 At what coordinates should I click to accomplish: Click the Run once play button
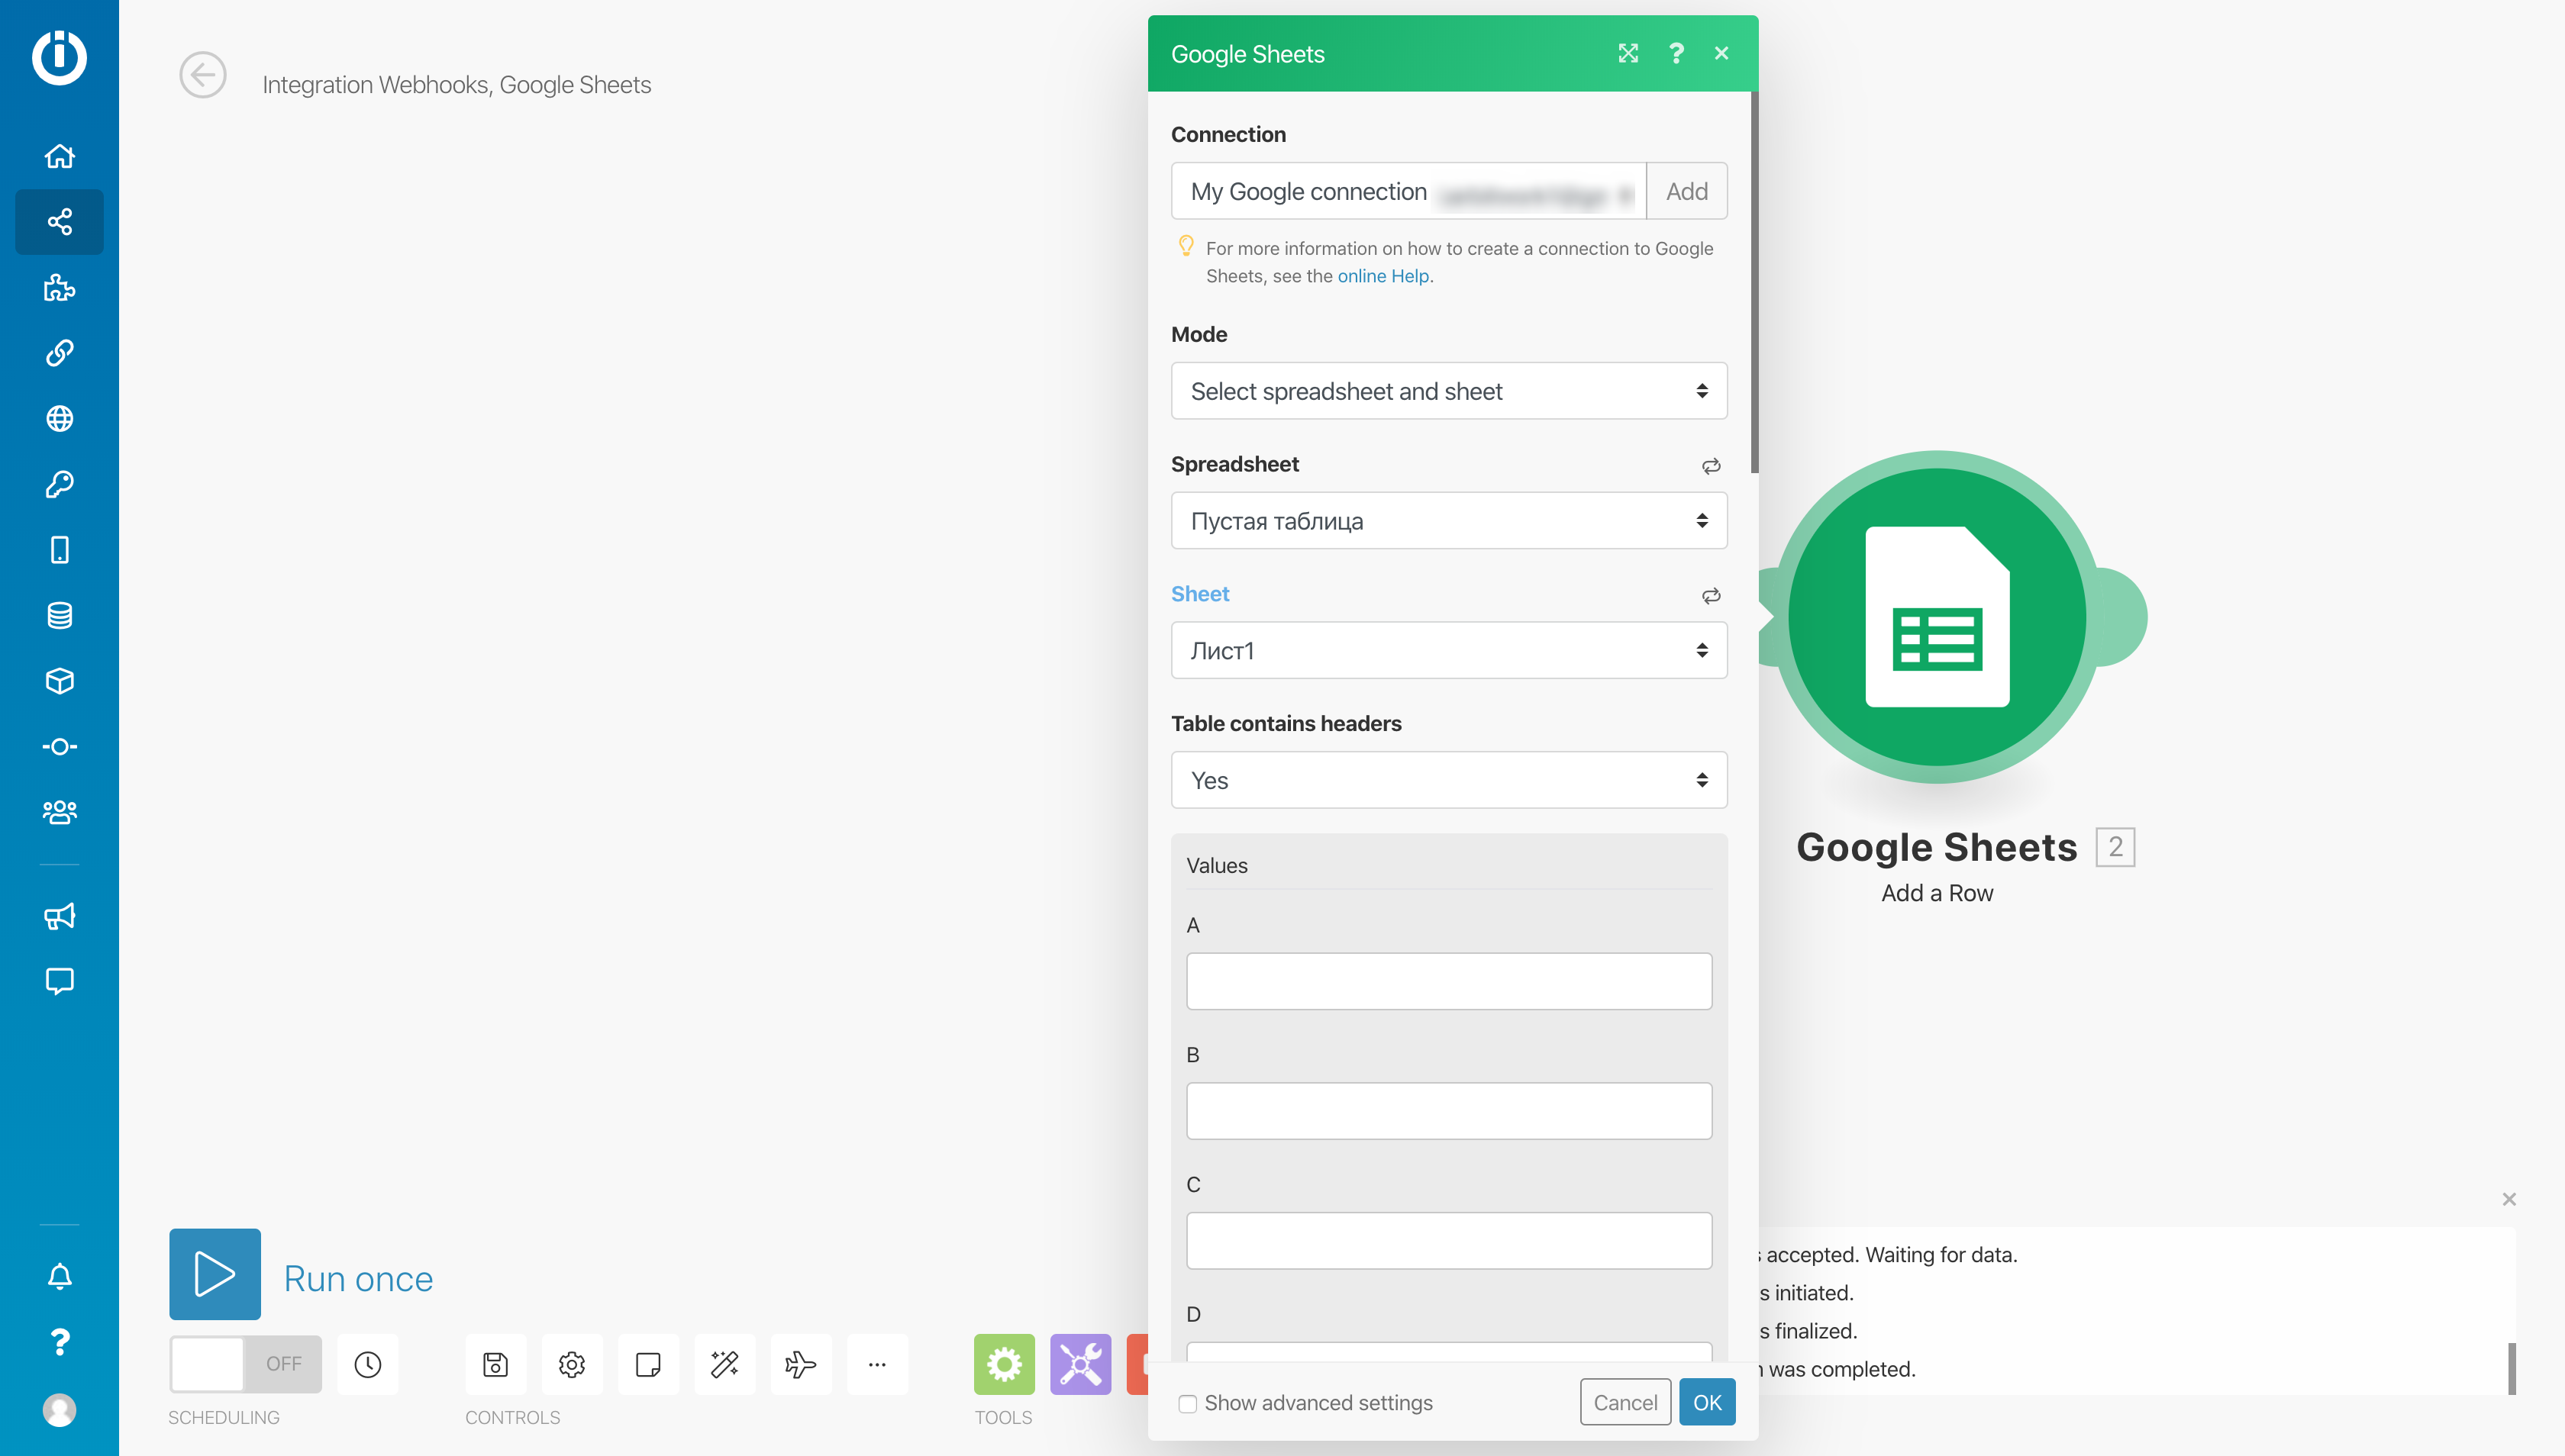coord(215,1275)
